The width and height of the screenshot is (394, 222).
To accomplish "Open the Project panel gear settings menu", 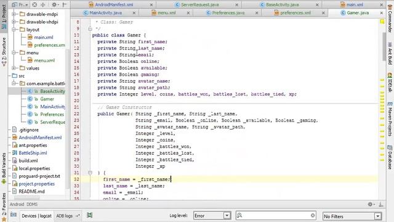I will click(x=55, y=4).
